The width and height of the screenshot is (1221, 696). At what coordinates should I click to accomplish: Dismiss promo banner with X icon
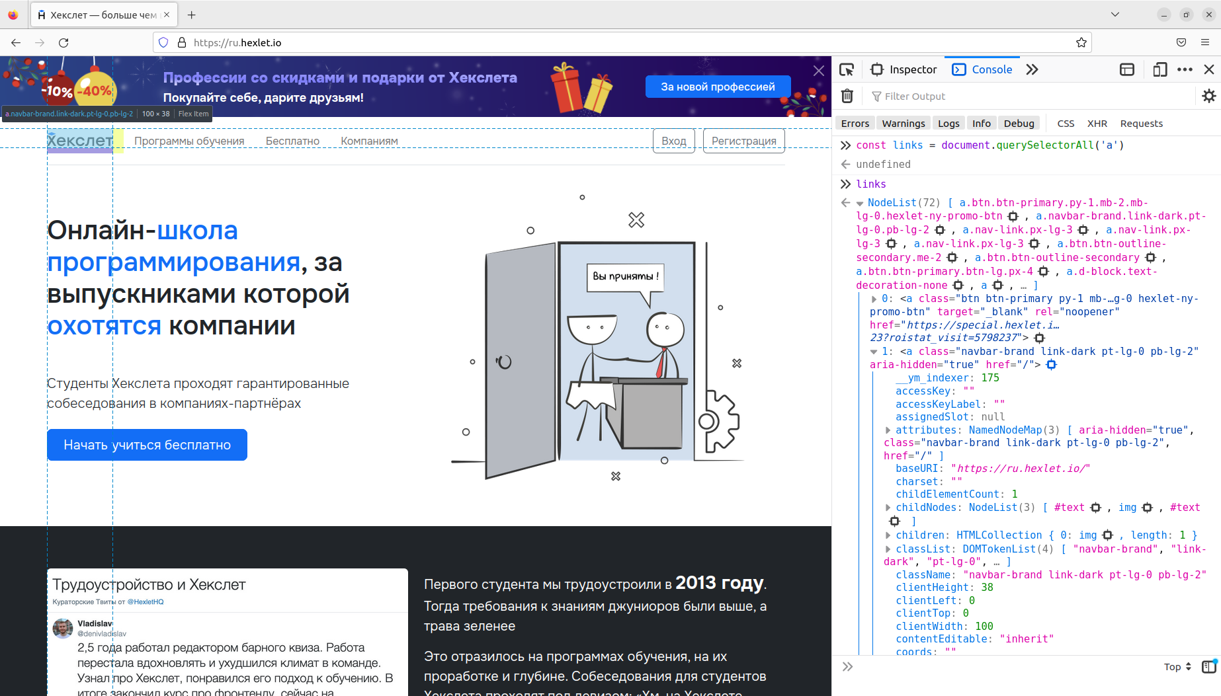tap(819, 70)
